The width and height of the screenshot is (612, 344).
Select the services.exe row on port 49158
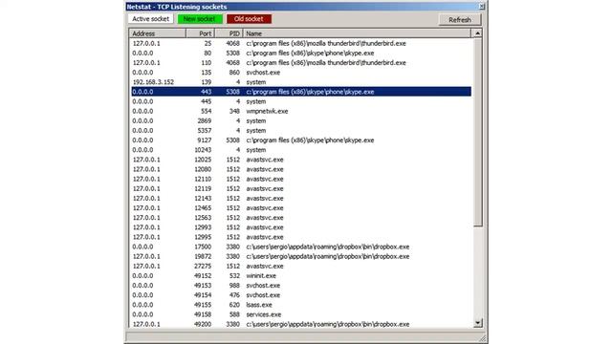[301, 314]
